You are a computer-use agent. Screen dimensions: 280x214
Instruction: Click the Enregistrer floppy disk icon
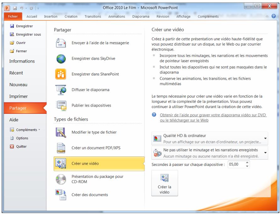(12, 26)
